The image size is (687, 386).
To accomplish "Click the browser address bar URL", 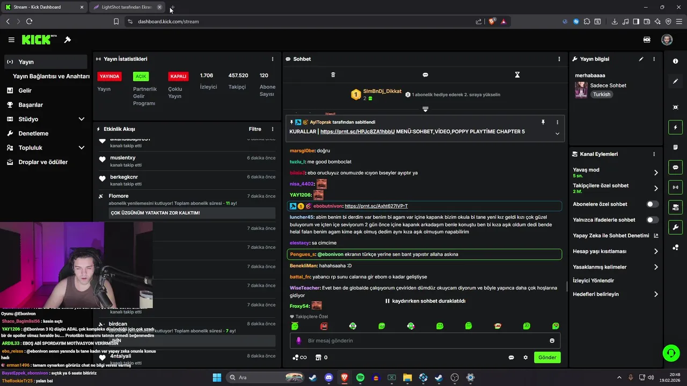I will click(168, 21).
